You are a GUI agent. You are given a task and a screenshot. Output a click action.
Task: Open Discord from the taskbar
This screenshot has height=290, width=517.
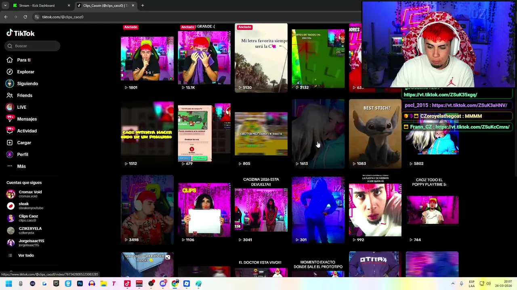[163, 284]
